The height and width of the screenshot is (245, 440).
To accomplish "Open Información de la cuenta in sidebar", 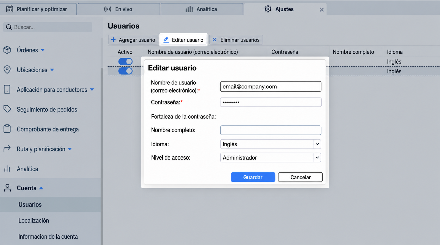I will (x=48, y=236).
